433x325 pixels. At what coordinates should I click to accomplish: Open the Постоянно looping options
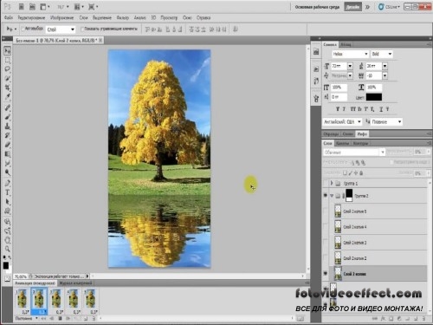click(x=26, y=318)
